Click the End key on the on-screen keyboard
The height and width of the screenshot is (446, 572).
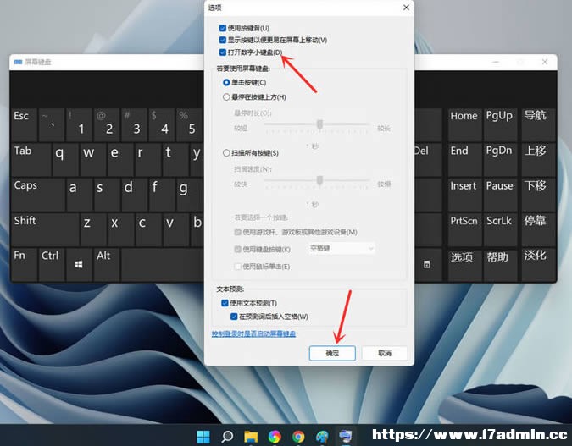[x=464, y=160]
